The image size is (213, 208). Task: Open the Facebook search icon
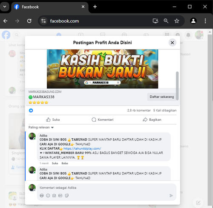(17, 35)
